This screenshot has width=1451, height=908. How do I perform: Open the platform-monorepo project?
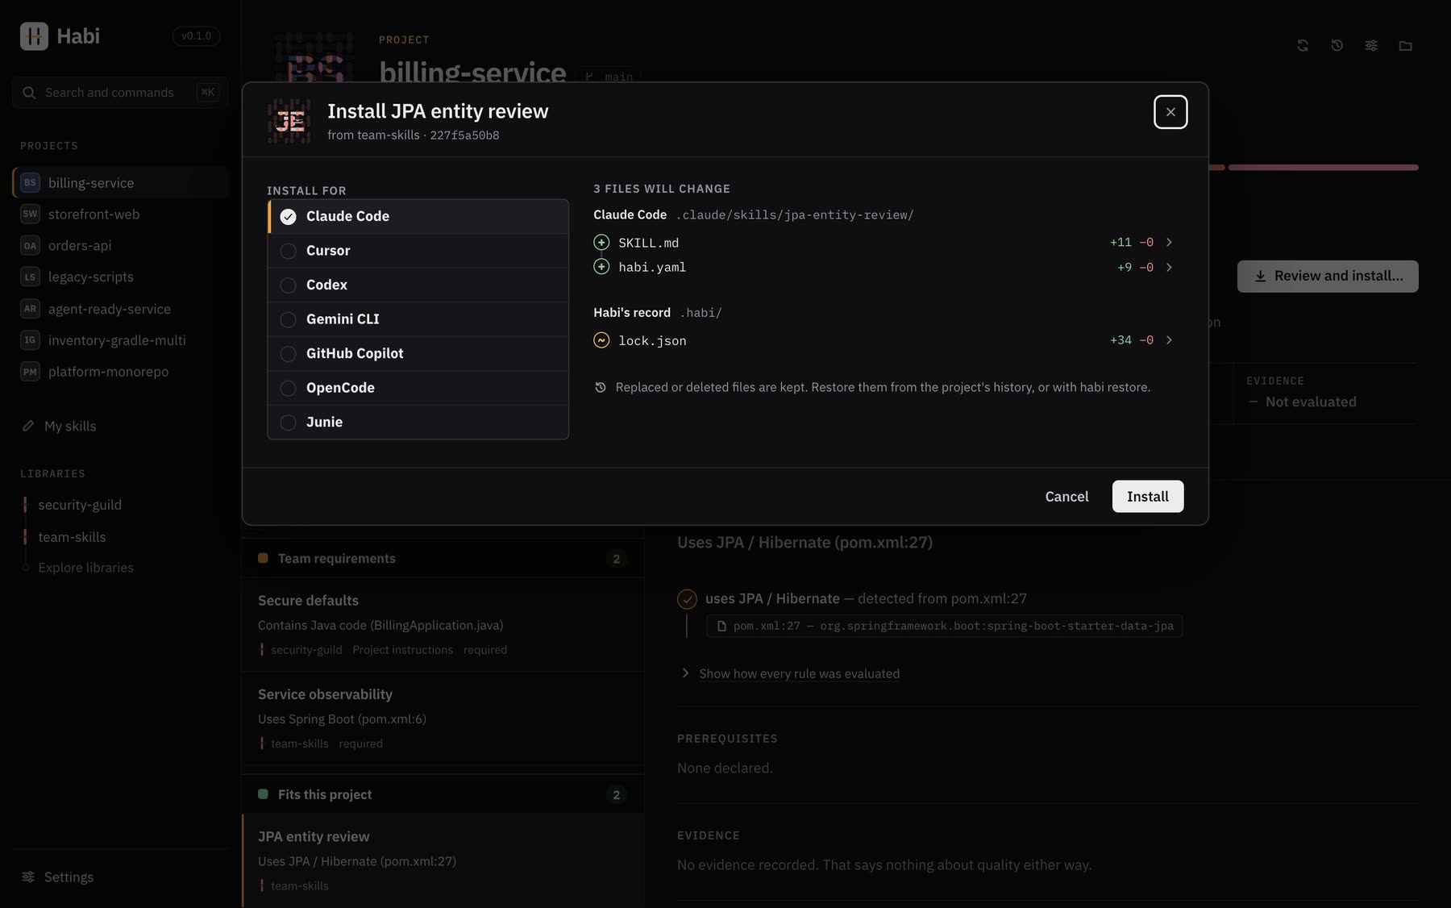[120, 372]
